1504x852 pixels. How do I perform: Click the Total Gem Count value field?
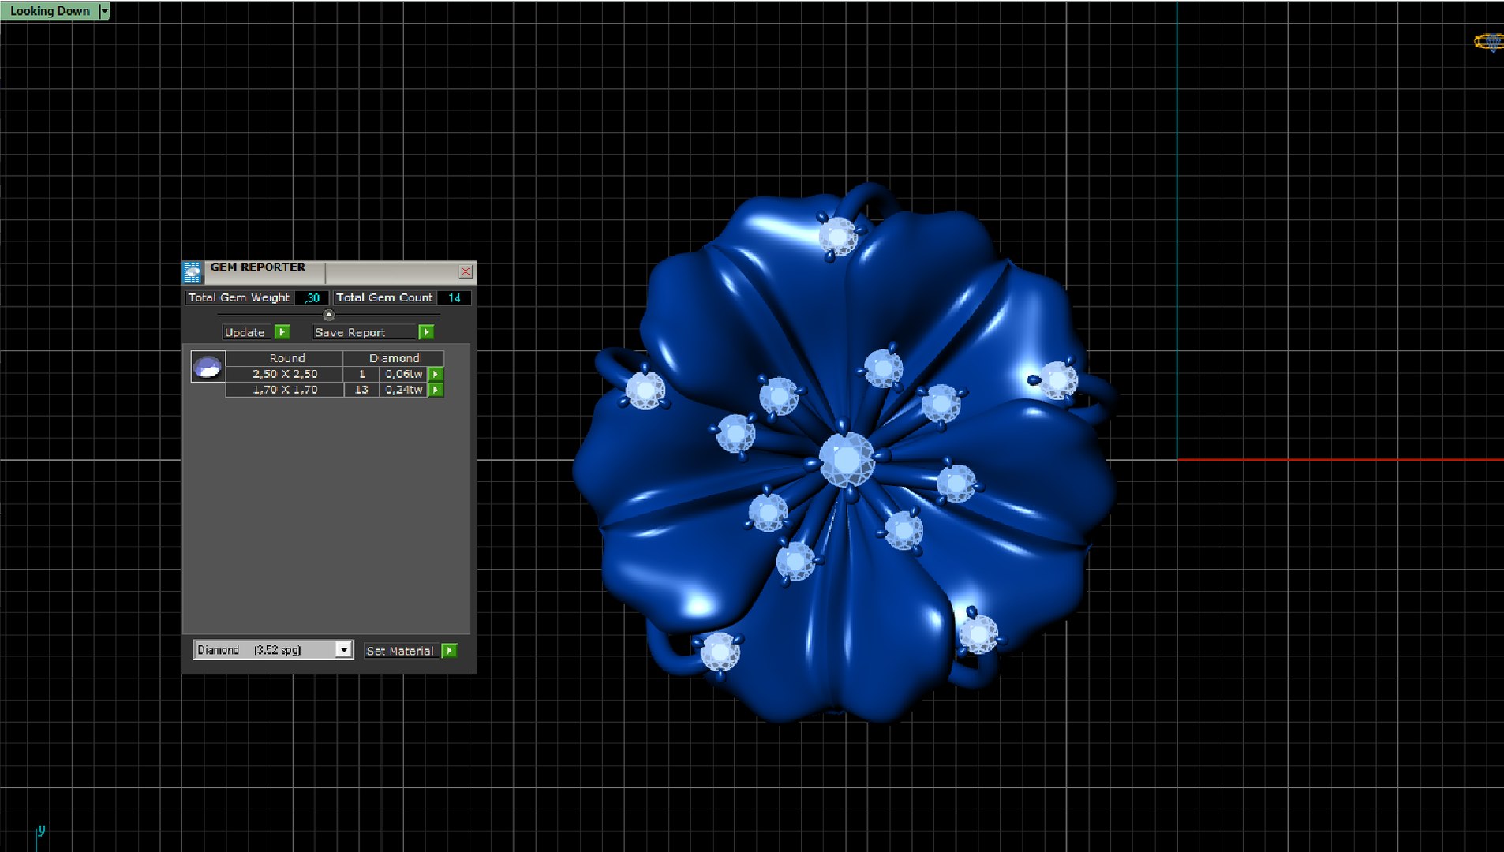[x=455, y=297]
